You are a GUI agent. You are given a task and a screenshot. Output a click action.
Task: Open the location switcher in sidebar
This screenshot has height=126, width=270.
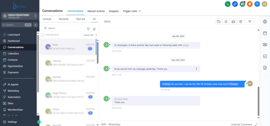coord(20,16)
